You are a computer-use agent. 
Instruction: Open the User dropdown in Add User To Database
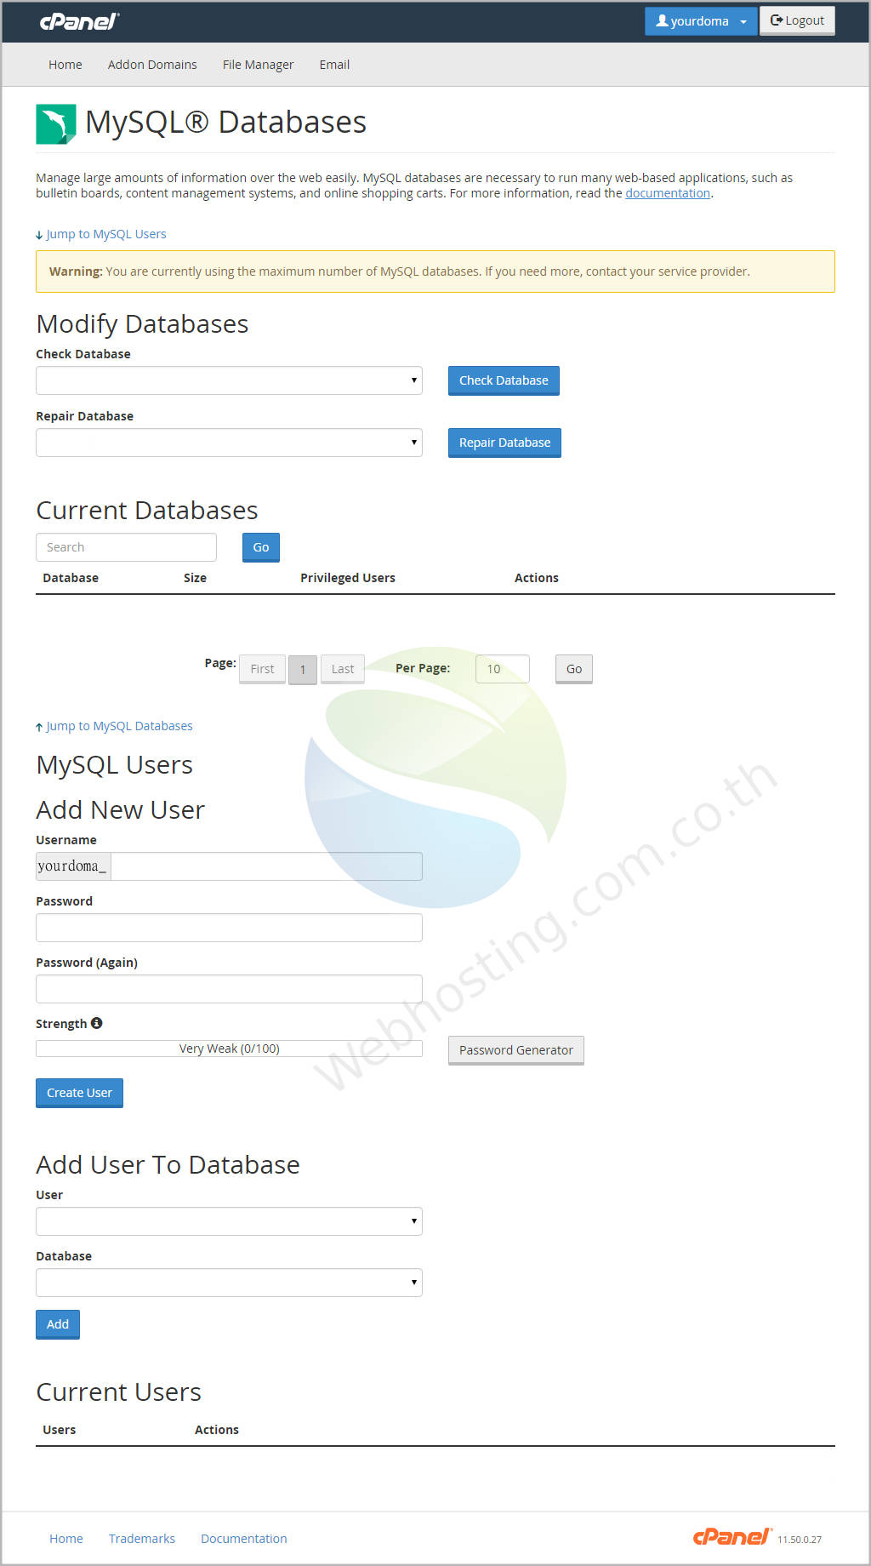229,1221
